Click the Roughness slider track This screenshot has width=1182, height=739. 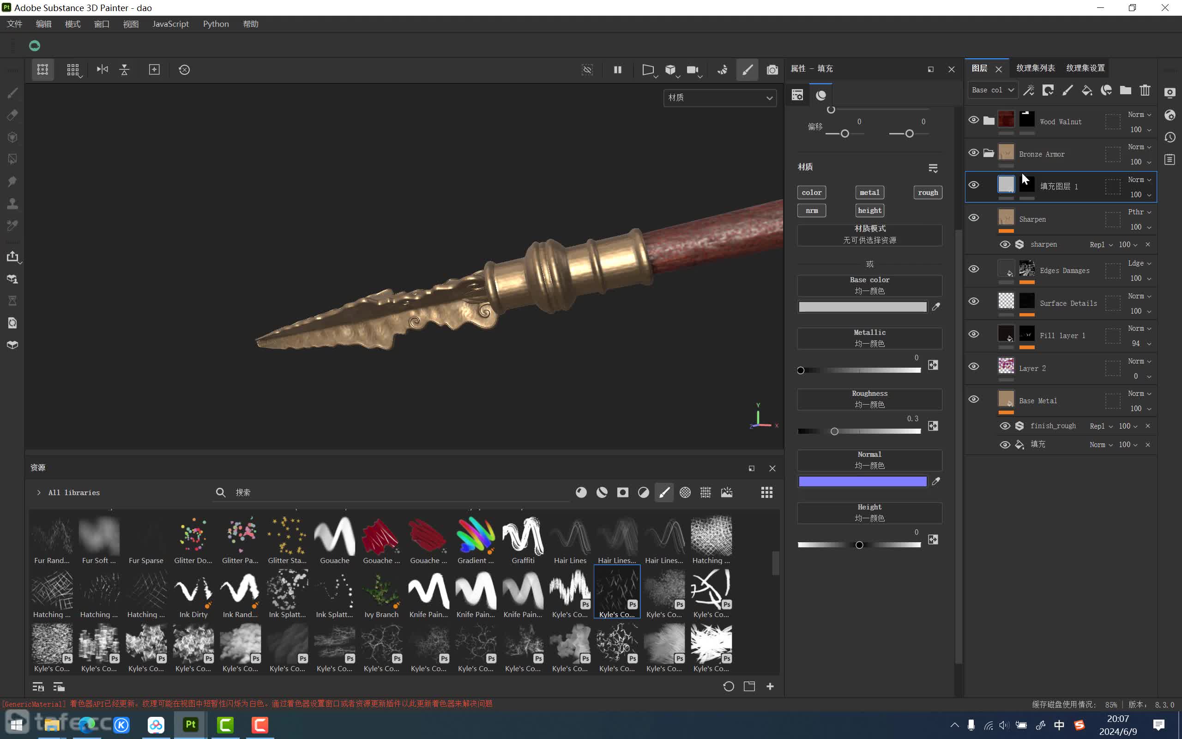coord(859,431)
